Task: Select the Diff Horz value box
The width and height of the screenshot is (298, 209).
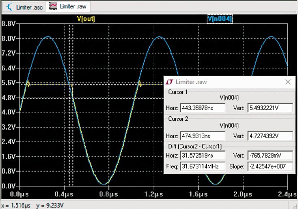Action: 202,156
